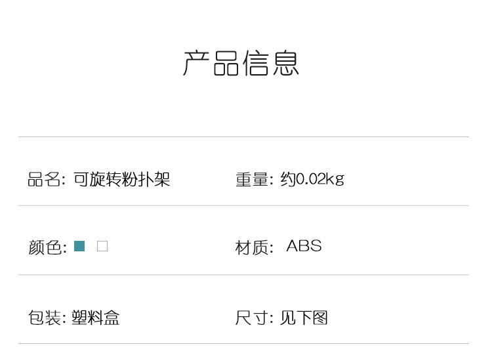Select the ABS material value

(x=304, y=246)
